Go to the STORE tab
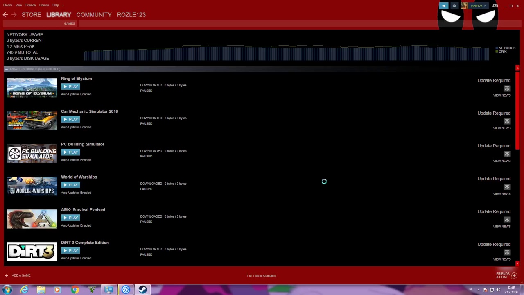This screenshot has width=524, height=295. tap(32, 14)
